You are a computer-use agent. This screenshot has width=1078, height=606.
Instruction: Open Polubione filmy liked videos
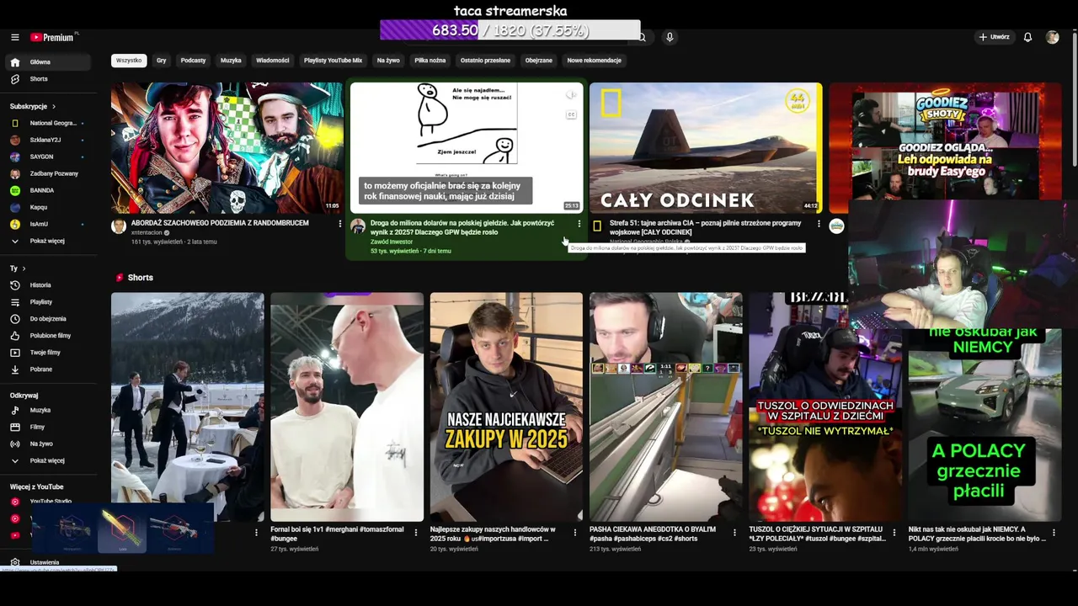[x=50, y=336]
